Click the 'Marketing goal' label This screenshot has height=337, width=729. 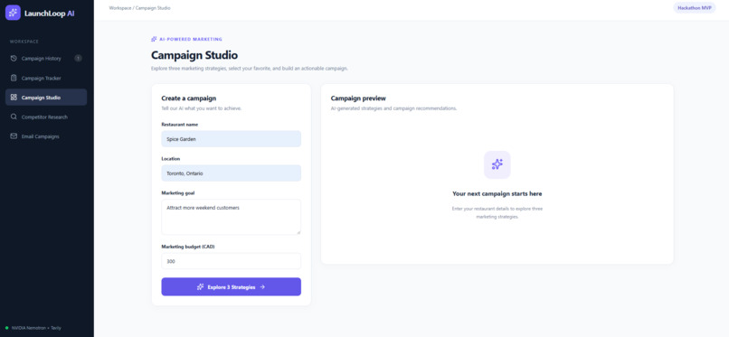coord(178,193)
